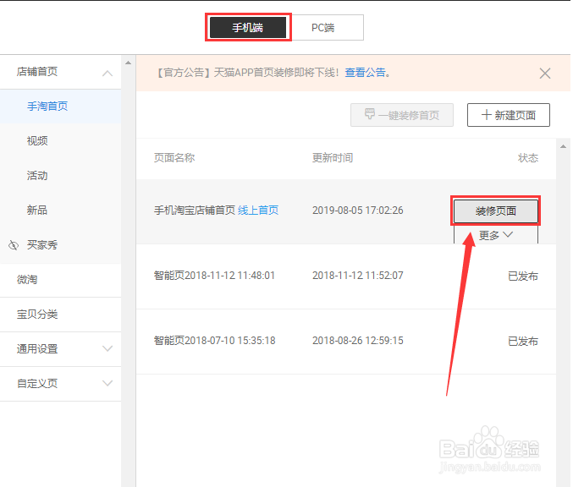Open the 买家秀 sidebar item
This screenshot has width=573, height=487.
point(42,245)
